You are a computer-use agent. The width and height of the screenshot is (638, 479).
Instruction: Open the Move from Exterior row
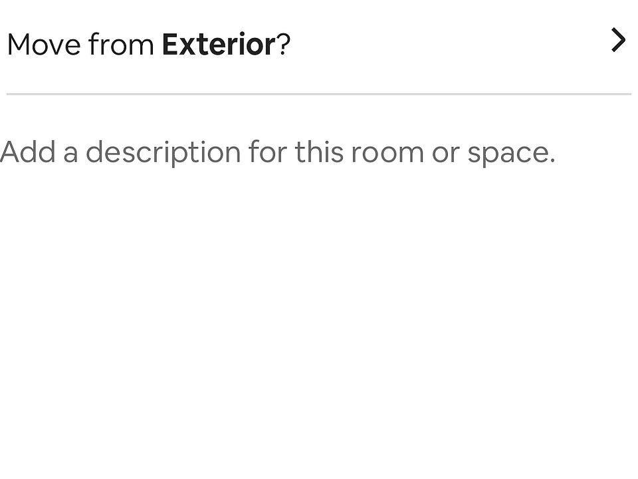[x=319, y=44]
